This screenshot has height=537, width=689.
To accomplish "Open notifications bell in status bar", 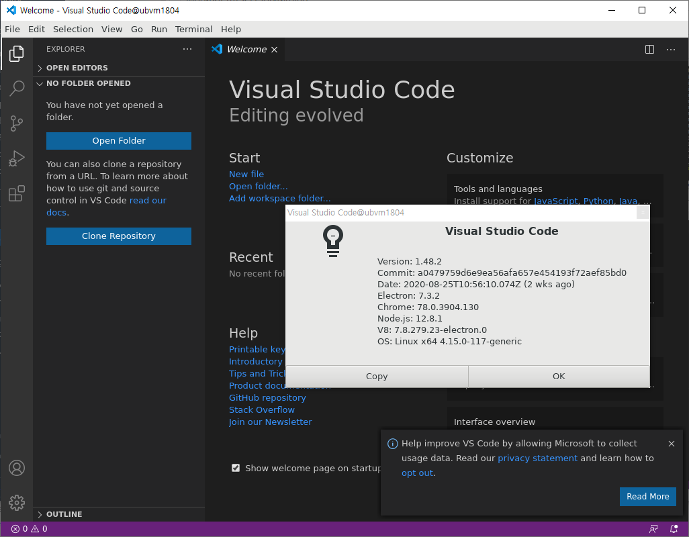I will [x=674, y=529].
